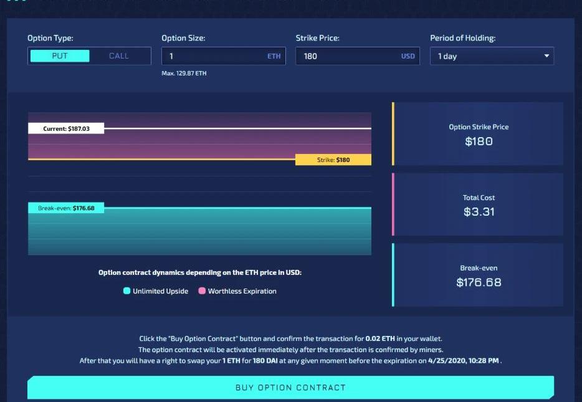Click the pink Worthless Expiration legend dot
582x402 pixels.
(x=202, y=291)
